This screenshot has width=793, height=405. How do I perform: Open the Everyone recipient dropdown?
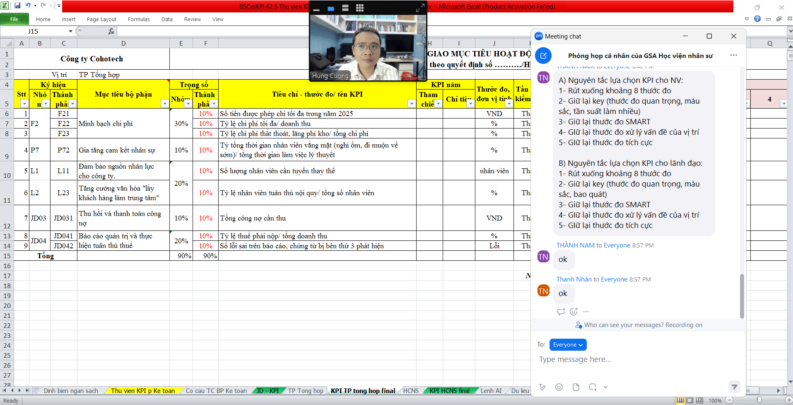[x=568, y=344]
